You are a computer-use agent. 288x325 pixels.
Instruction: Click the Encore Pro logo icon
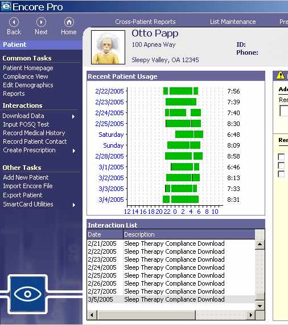click(x=6, y=6)
